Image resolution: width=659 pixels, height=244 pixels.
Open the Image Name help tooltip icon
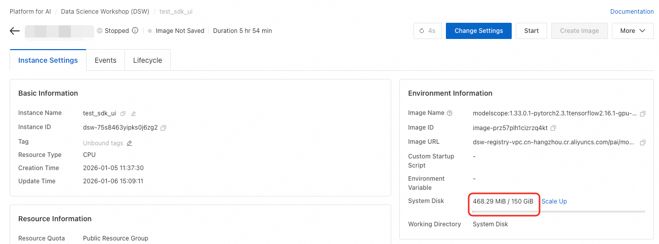coord(449,113)
